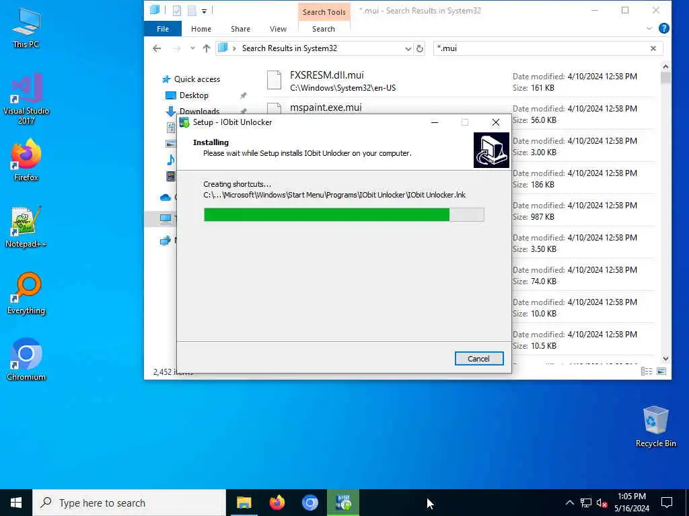689x516 pixels.
Task: Switch to the Share ribbon tab
Action: pyautogui.click(x=240, y=29)
